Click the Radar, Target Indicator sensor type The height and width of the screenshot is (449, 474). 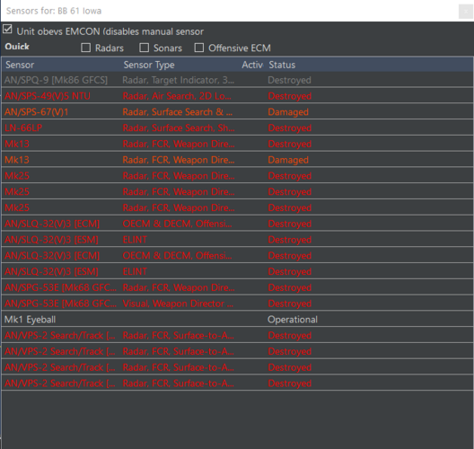(x=179, y=80)
